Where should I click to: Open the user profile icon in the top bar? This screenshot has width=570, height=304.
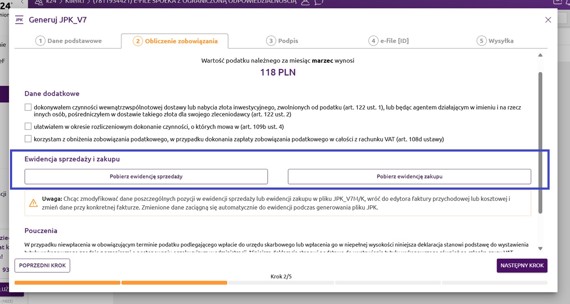305,3
